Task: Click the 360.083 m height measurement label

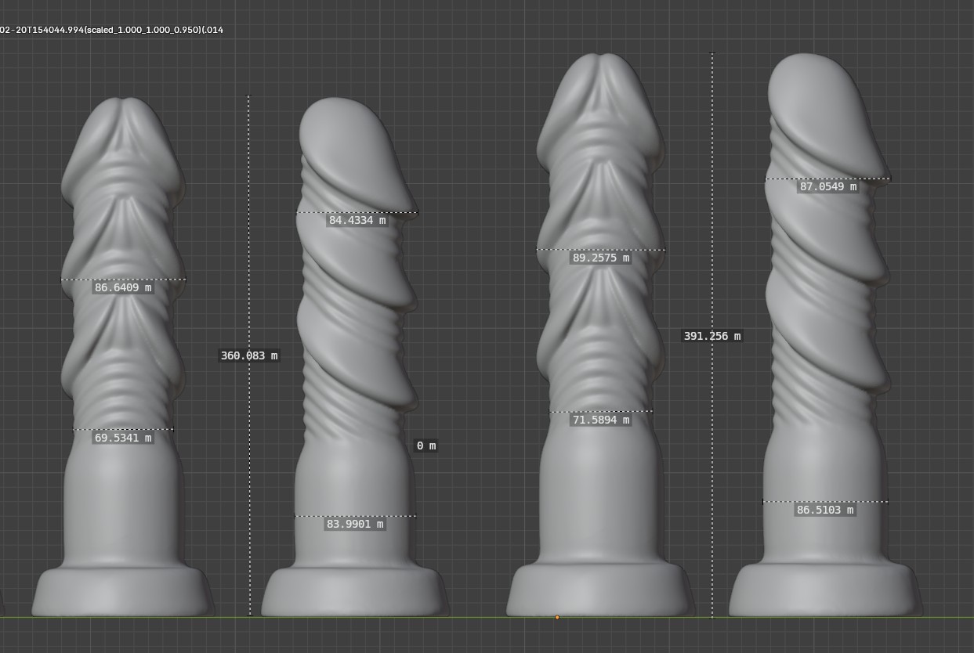Action: click(x=249, y=355)
